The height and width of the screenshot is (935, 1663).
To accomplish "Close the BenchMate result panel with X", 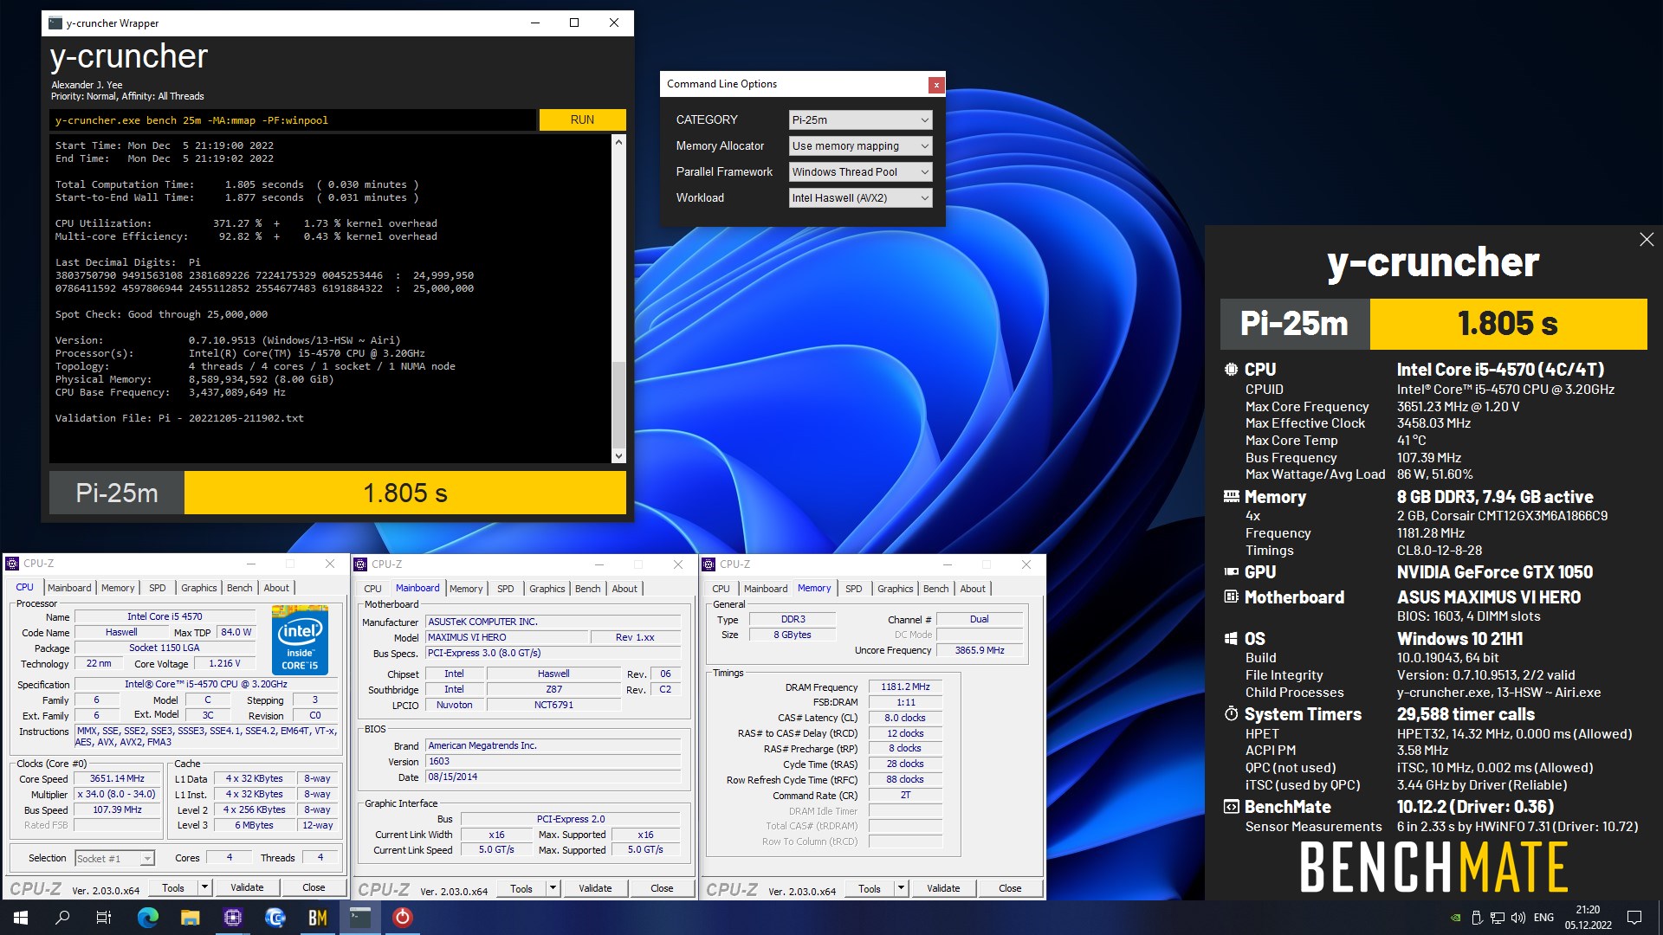I will click(x=1647, y=240).
